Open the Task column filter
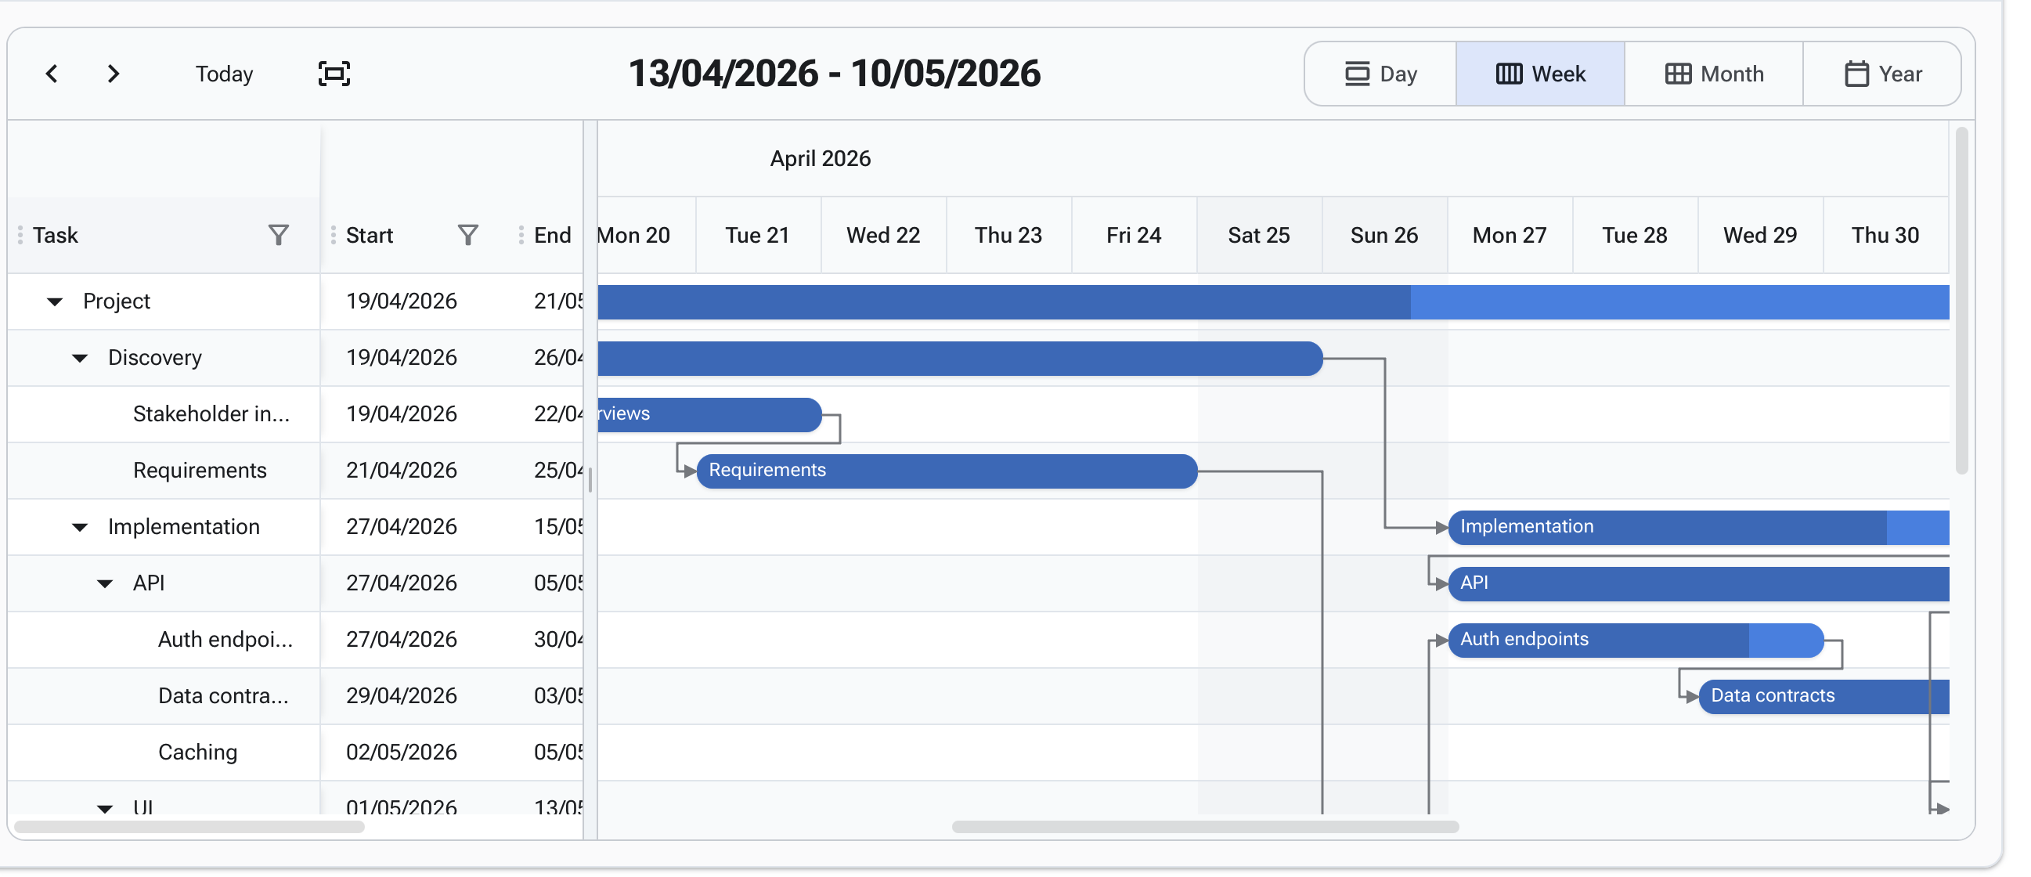This screenshot has height=877, width=2031. 278,235
